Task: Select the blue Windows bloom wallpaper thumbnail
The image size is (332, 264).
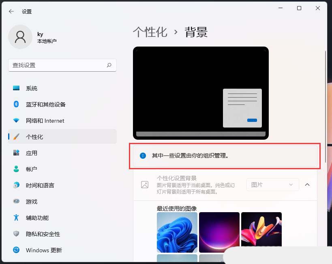Action: tap(177, 232)
